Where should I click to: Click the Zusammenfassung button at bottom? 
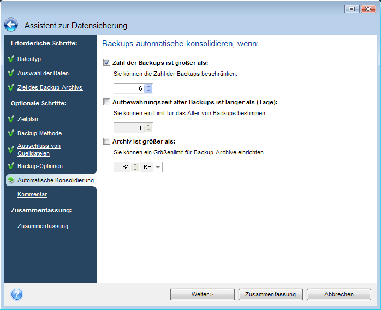click(x=271, y=294)
